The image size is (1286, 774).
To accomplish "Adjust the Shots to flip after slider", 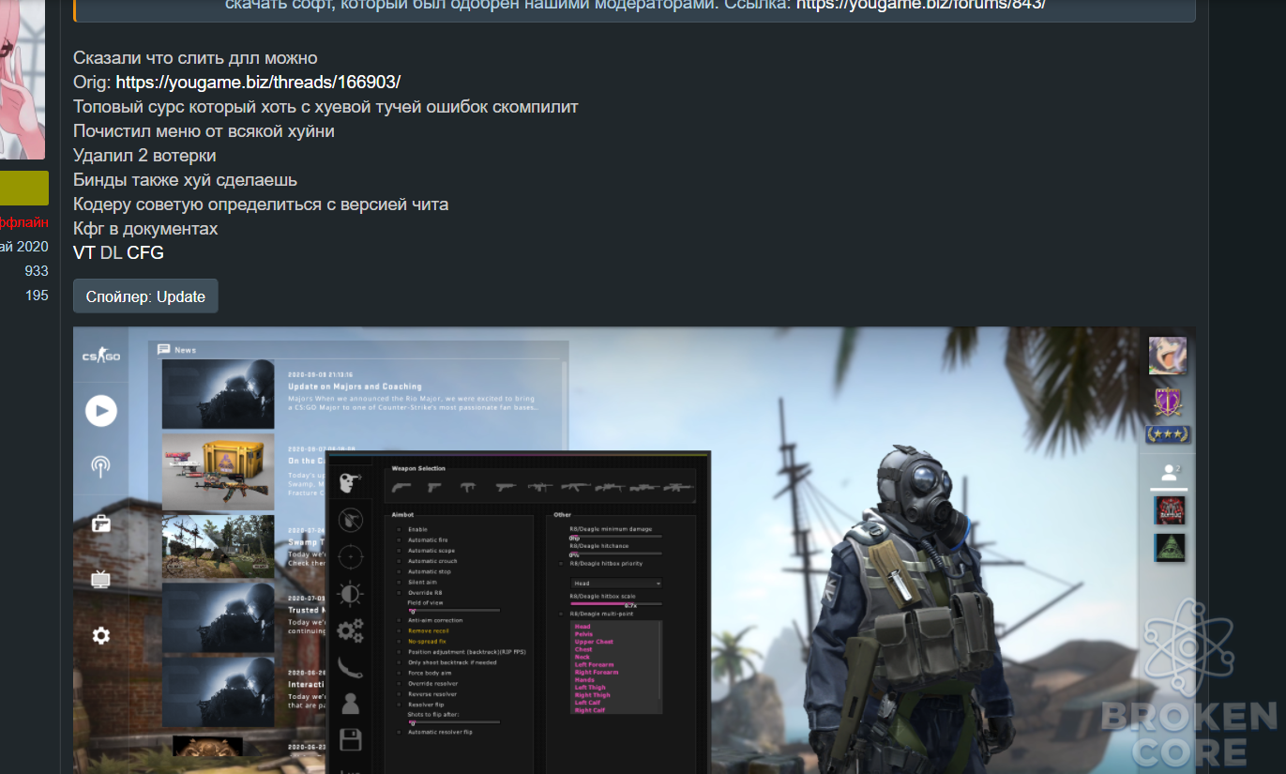I will pos(454,722).
